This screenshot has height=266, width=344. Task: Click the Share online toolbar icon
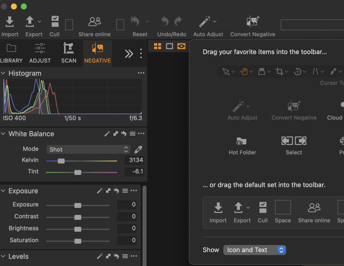click(x=95, y=22)
